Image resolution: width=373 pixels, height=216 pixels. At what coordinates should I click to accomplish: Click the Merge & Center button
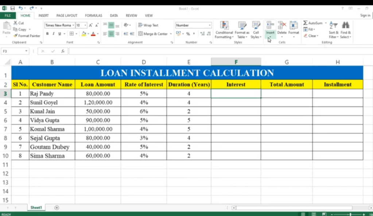(x=153, y=34)
